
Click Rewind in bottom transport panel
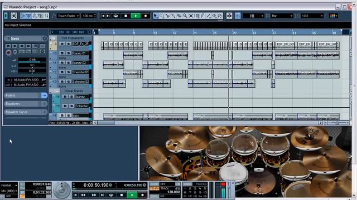(83, 195)
